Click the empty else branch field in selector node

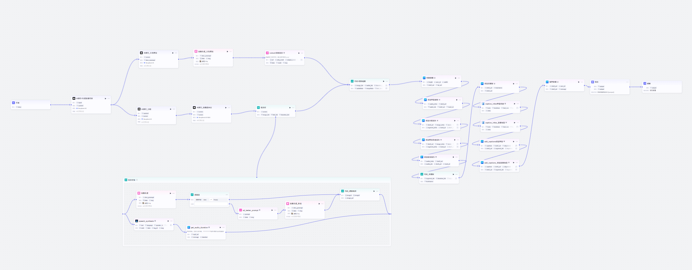211,204
